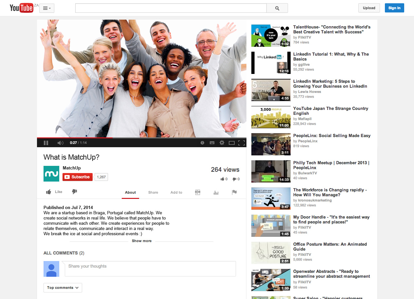Toggle theater mode player size
The image size is (414, 299).
[232, 143]
